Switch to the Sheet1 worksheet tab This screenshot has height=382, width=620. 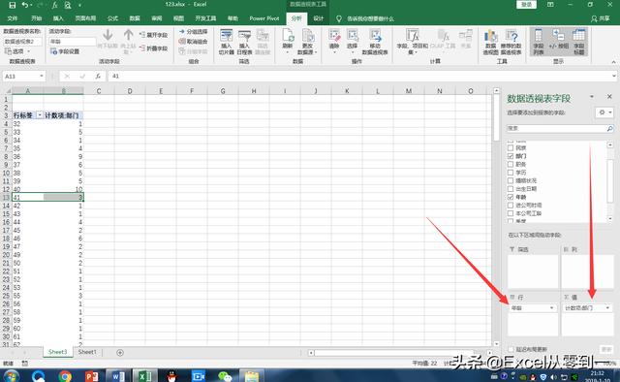87,352
